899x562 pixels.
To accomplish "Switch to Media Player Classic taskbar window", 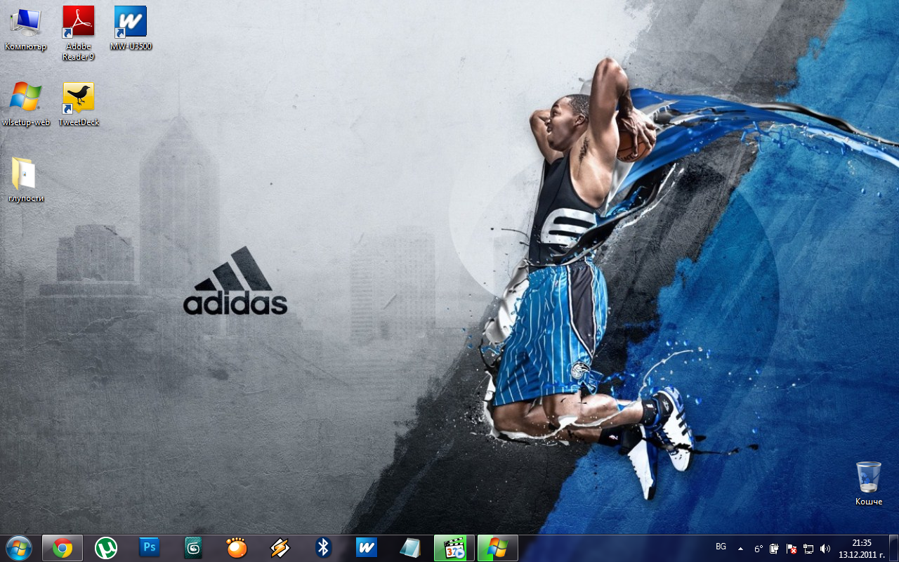I will point(454,548).
